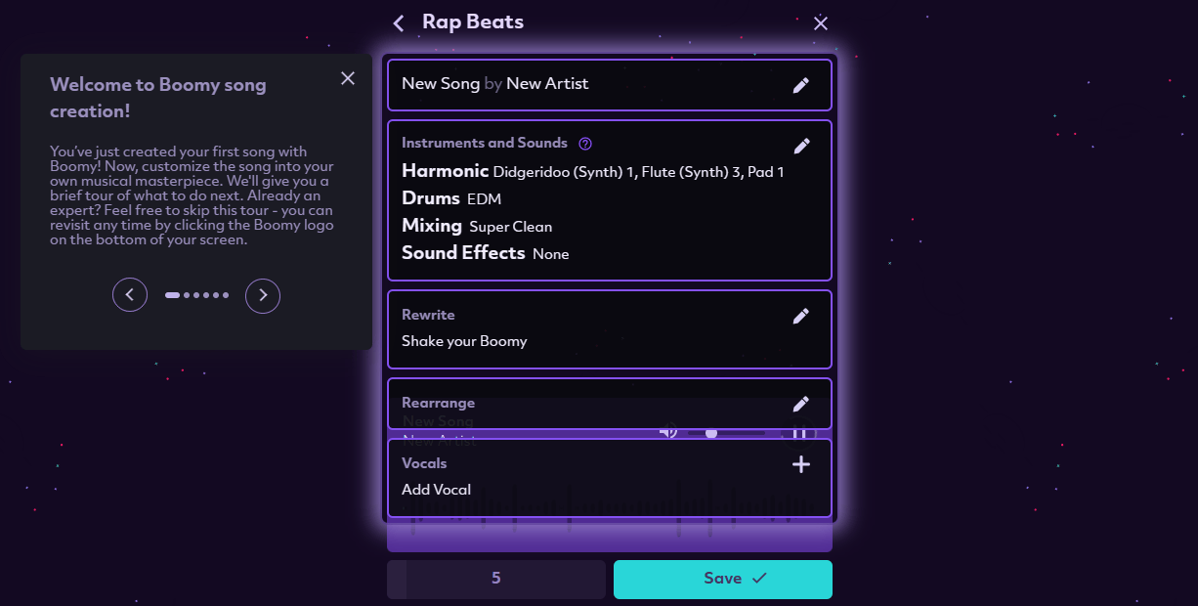
Task: Open Rearrange editor via pencil icon
Action: pyautogui.click(x=800, y=404)
